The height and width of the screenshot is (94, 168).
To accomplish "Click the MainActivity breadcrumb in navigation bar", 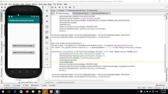I will [x=92, y=10].
